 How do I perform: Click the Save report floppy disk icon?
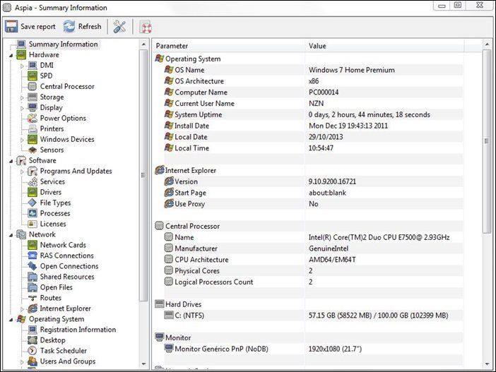pyautogui.click(x=11, y=27)
